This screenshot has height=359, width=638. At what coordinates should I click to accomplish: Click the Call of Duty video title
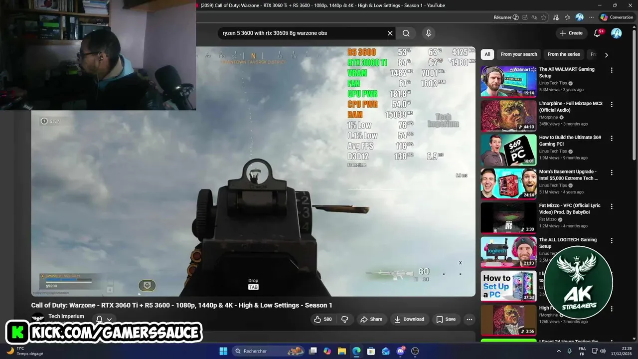point(181,305)
